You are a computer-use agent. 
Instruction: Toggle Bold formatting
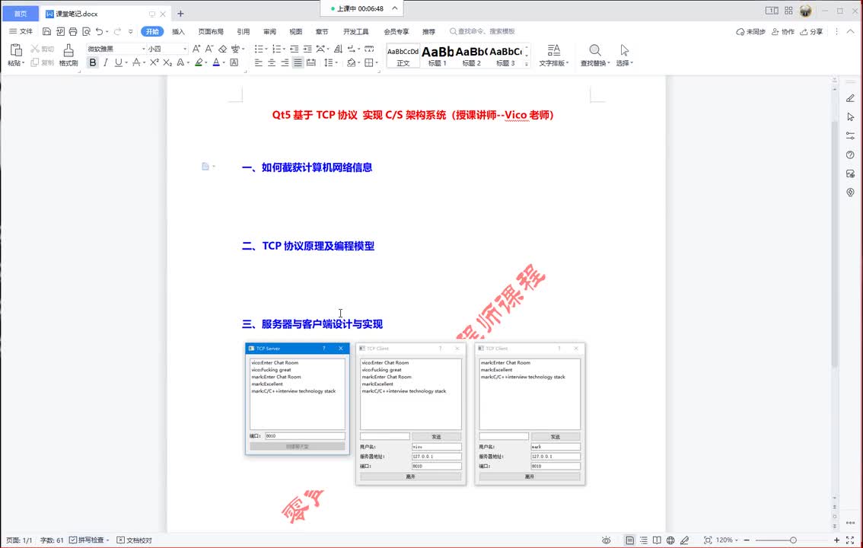tap(93, 62)
